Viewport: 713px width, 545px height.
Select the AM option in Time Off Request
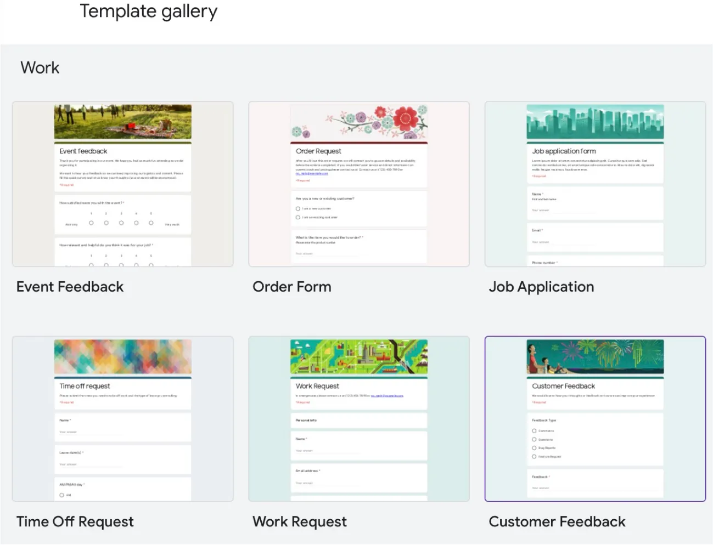[61, 495]
